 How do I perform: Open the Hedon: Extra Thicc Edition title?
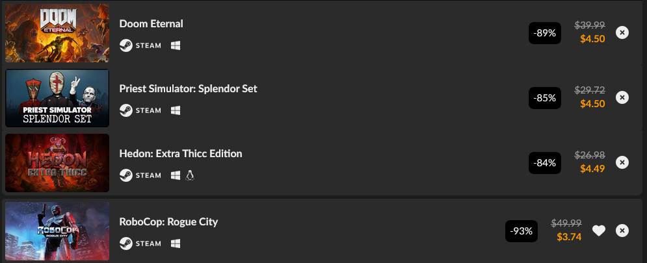[181, 154]
